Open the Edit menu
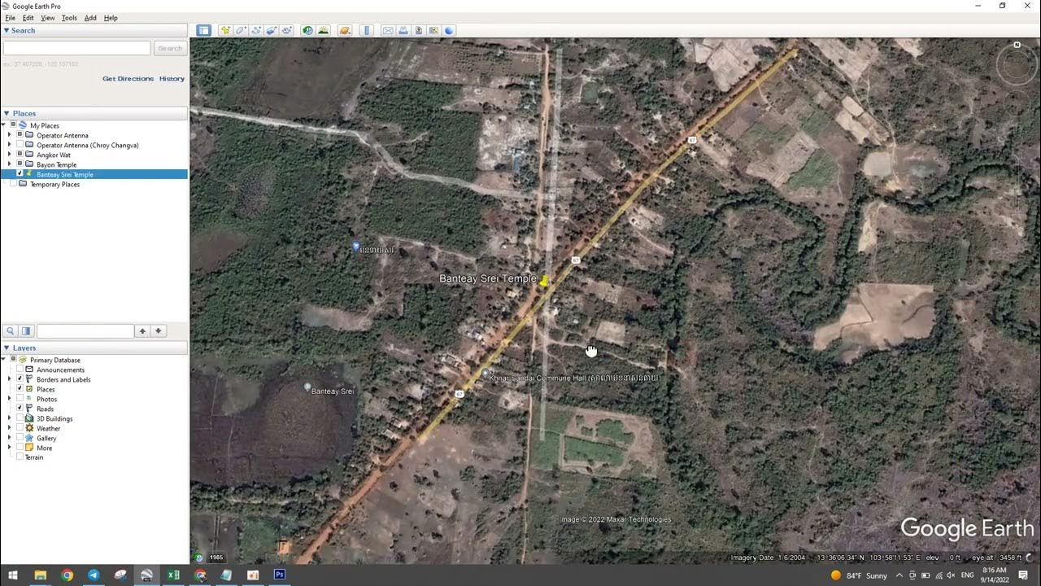This screenshot has height=586, width=1041. [28, 18]
